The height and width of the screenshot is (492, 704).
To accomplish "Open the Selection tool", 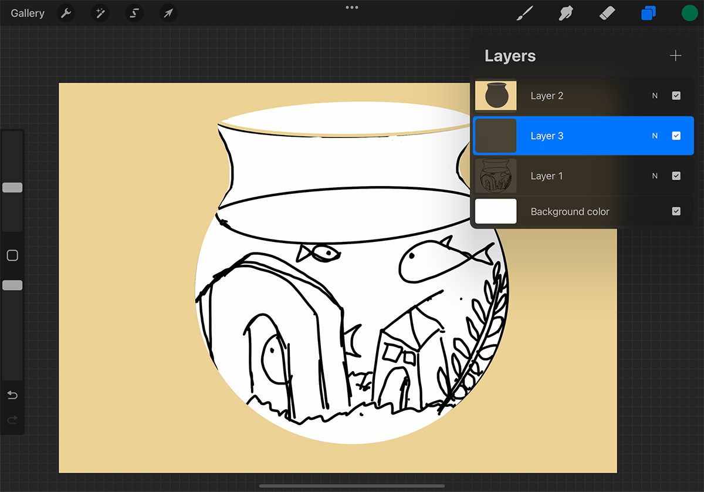I will [x=134, y=13].
